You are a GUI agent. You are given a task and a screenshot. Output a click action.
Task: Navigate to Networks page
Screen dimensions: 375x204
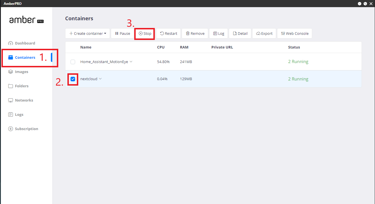coord(21,100)
